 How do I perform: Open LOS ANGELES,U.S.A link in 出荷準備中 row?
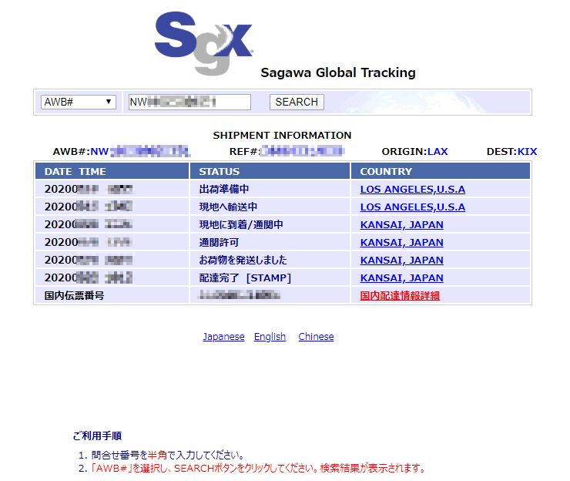pos(413,189)
